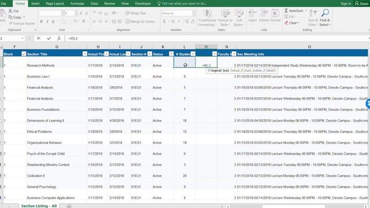Open Actual First filter dropdown

[106, 54]
